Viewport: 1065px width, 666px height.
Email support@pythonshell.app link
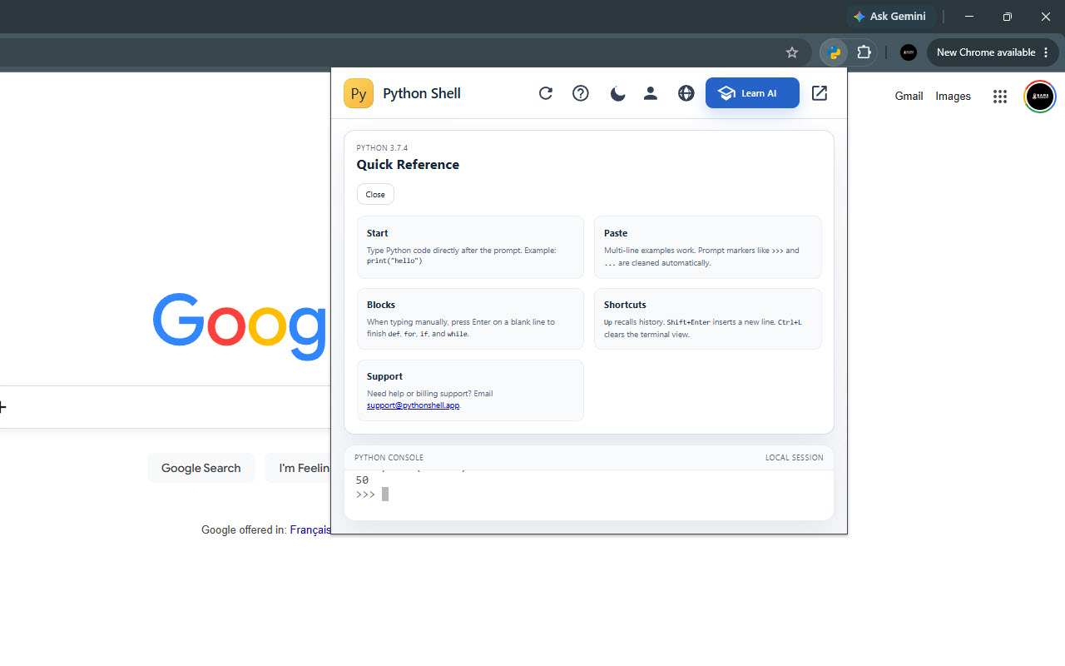pos(414,405)
